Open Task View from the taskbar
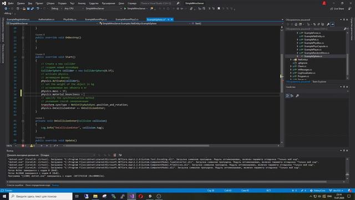Screen dimensions: 355x200 click(77, 196)
